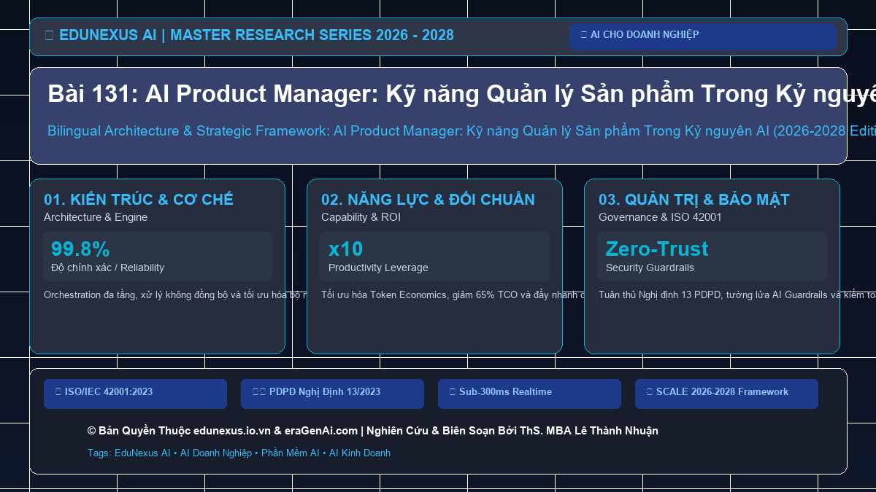Screen dimensions: 876x492
Task: Click the Architecture & Engine subtitle
Action: (x=96, y=217)
